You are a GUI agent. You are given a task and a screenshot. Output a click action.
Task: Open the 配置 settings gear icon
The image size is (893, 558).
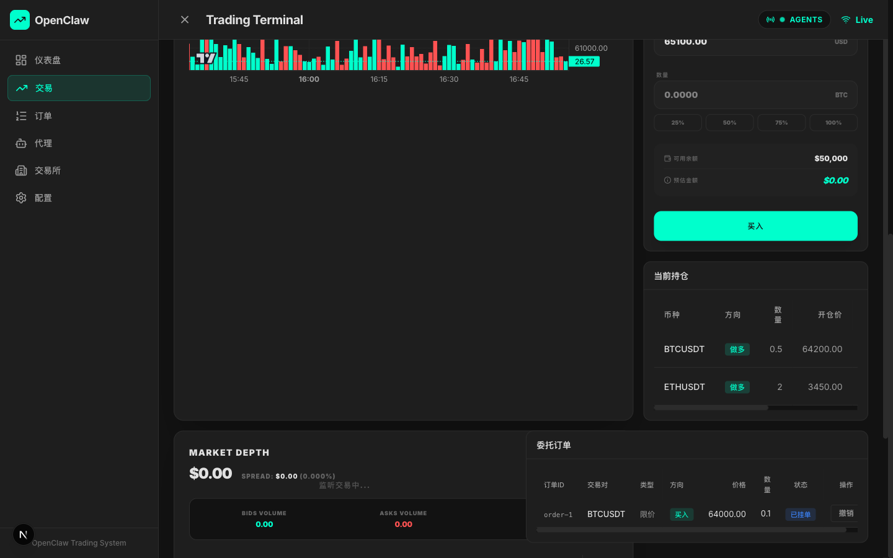pos(21,198)
